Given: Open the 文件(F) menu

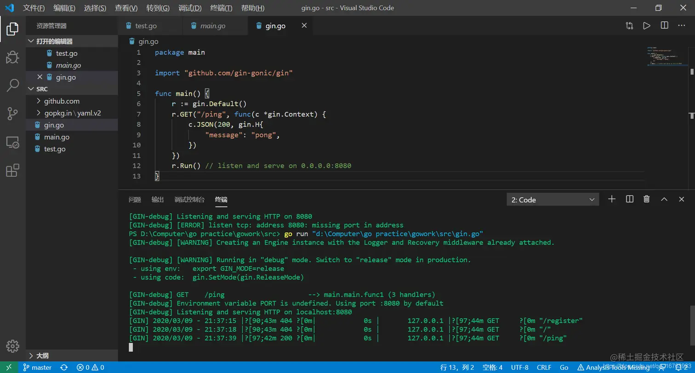Looking at the screenshot, I should tap(34, 8).
